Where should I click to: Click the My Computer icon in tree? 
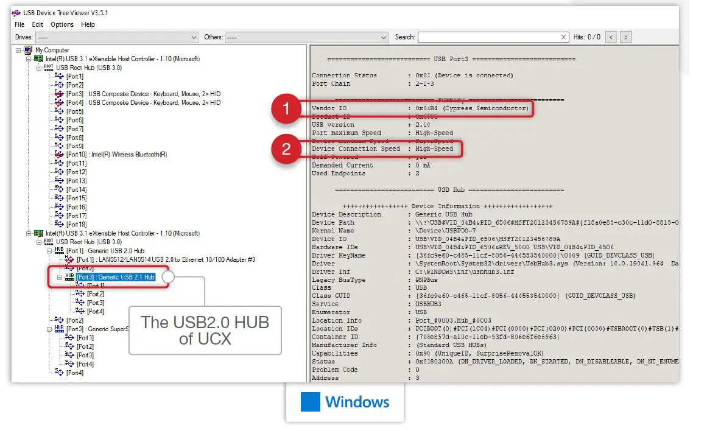[x=28, y=50]
